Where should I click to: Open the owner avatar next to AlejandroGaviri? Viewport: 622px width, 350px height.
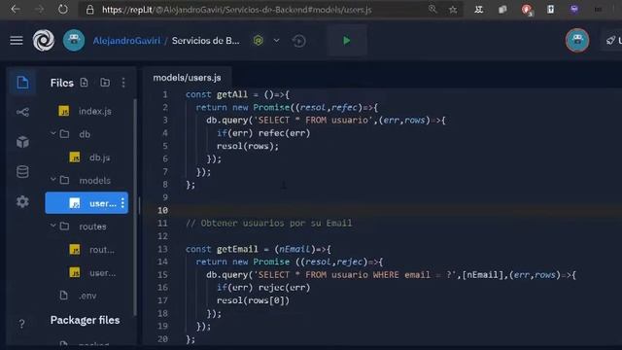(x=74, y=40)
